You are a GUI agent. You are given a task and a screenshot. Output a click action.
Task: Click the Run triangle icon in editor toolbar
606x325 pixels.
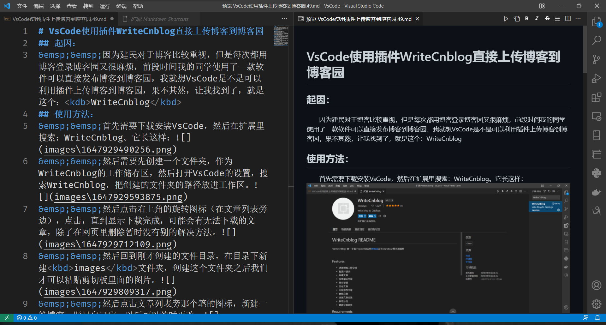[x=506, y=19]
